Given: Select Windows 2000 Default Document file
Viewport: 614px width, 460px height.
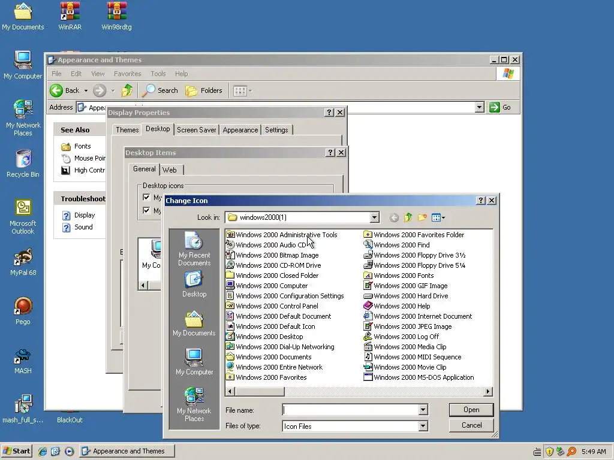Looking at the screenshot, I should pyautogui.click(x=279, y=316).
